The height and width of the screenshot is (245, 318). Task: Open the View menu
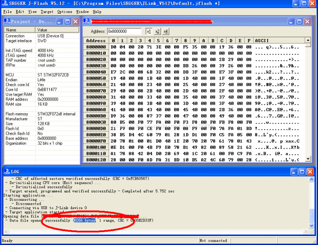coord(33,12)
